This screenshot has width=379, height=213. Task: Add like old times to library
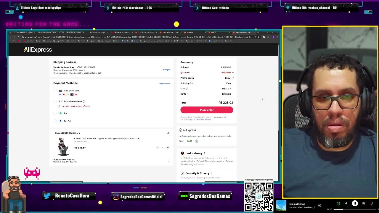[x=320, y=205]
